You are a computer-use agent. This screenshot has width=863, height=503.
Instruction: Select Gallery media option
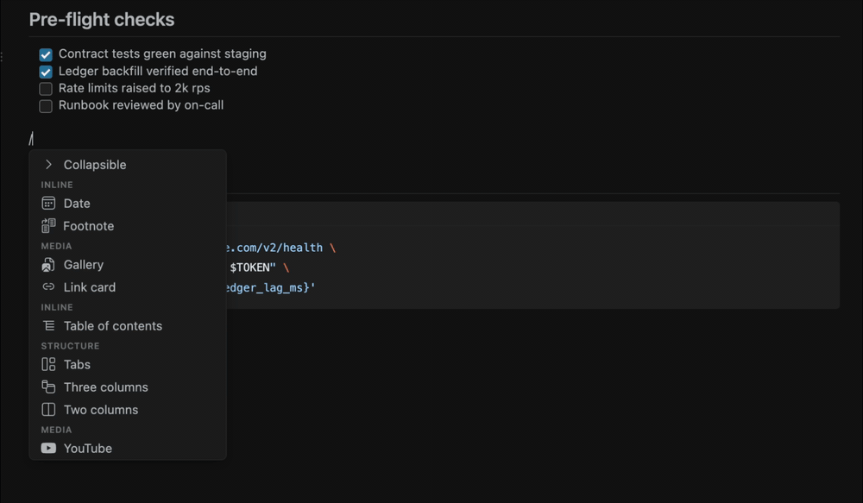click(x=128, y=265)
